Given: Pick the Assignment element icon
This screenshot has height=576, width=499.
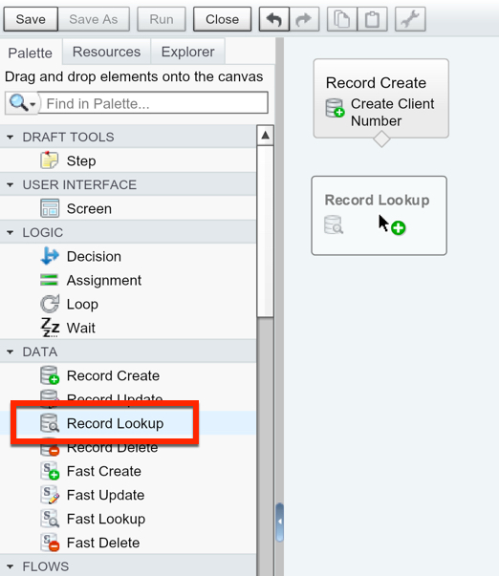Looking at the screenshot, I should click(x=50, y=280).
